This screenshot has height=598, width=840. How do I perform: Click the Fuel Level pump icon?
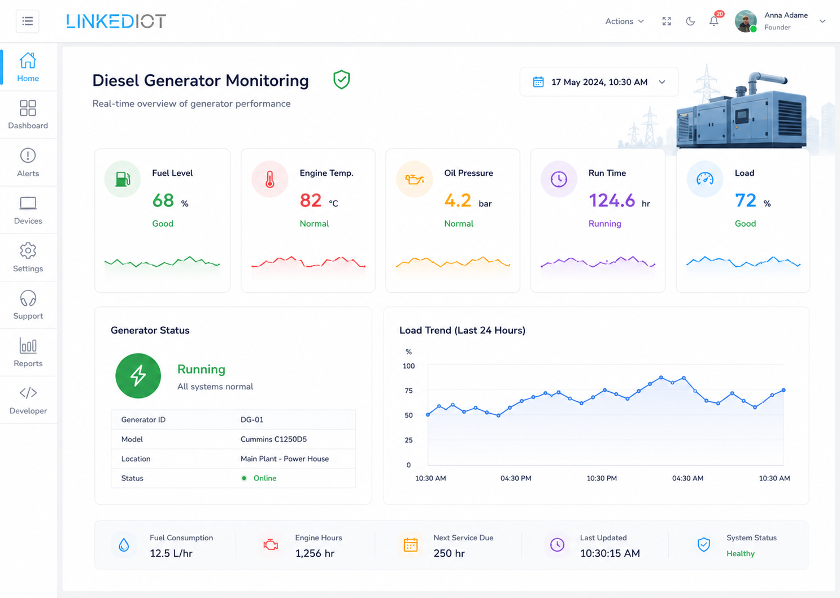click(123, 179)
